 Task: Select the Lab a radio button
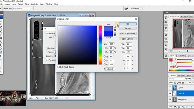pos(122,48)
